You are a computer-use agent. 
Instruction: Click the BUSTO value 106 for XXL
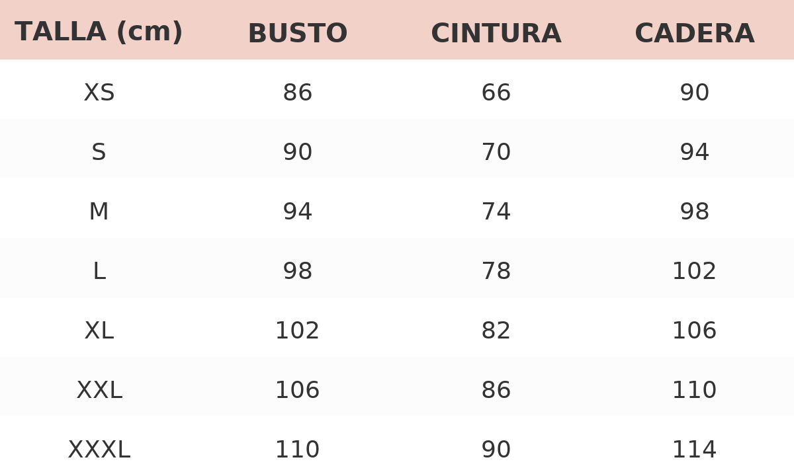coord(297,391)
